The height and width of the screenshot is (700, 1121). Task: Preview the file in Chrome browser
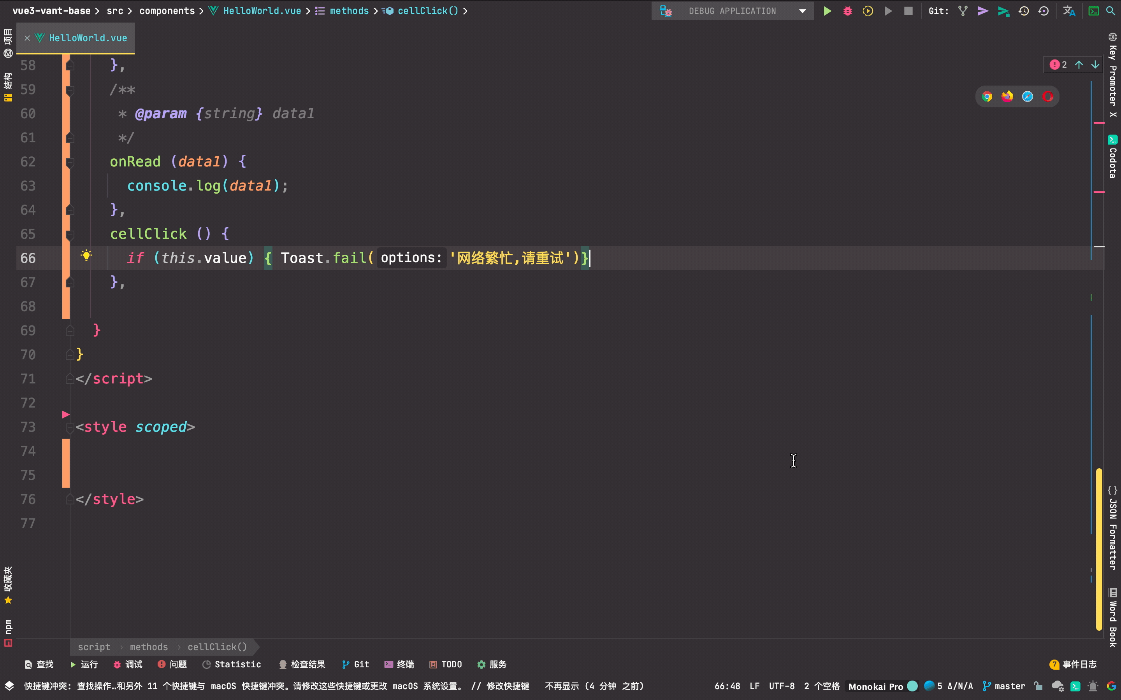987,96
